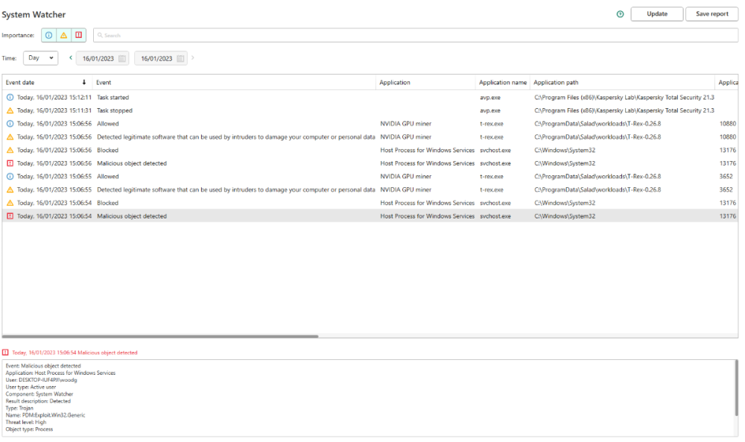
Task: Go to next day with right arrow
Action: pyautogui.click(x=192, y=58)
